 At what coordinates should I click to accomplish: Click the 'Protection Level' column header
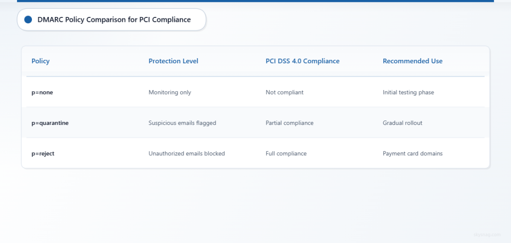(173, 61)
